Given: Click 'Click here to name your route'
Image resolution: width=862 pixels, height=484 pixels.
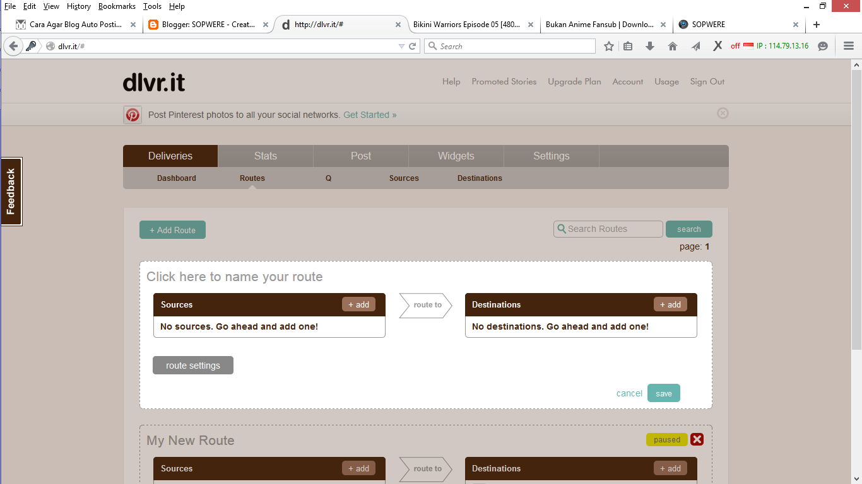Looking at the screenshot, I should tap(235, 277).
